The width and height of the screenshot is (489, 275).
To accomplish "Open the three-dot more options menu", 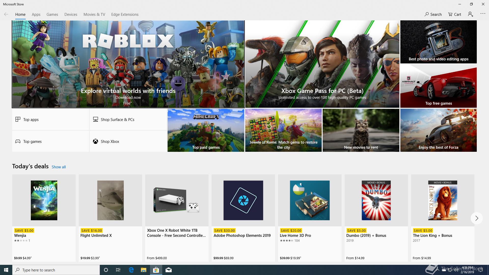I will (483, 13).
